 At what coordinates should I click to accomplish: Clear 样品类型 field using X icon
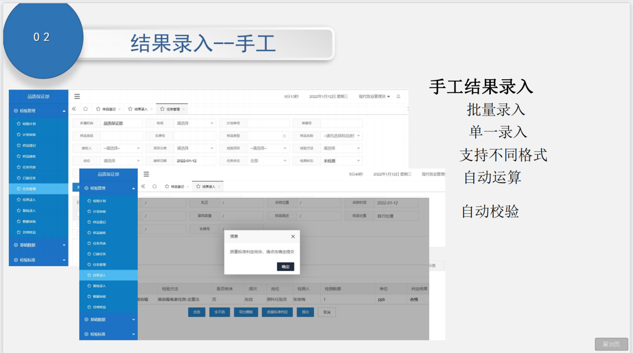pyautogui.click(x=284, y=136)
